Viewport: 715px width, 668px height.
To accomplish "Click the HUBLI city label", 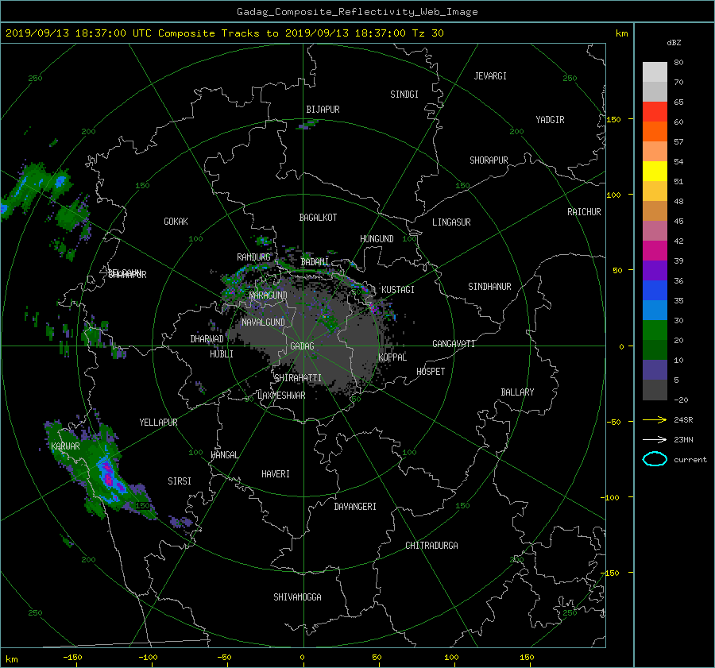I will pos(222,354).
